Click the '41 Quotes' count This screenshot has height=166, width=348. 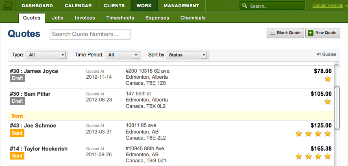[x=326, y=54]
